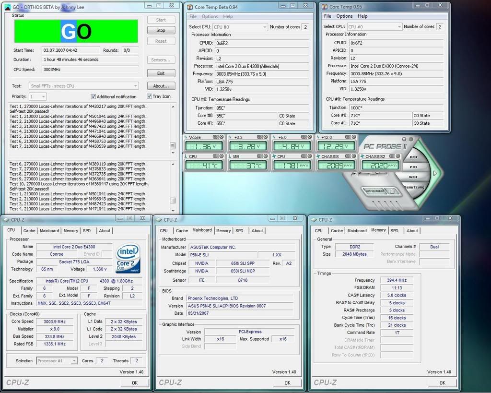Click the Sensors... button in Orthos
491x393 pixels.
pos(161,60)
